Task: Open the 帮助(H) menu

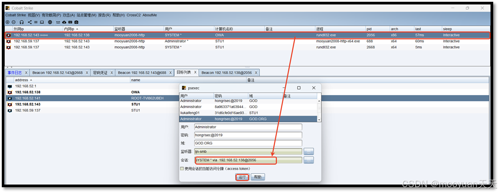Action: coord(119,15)
